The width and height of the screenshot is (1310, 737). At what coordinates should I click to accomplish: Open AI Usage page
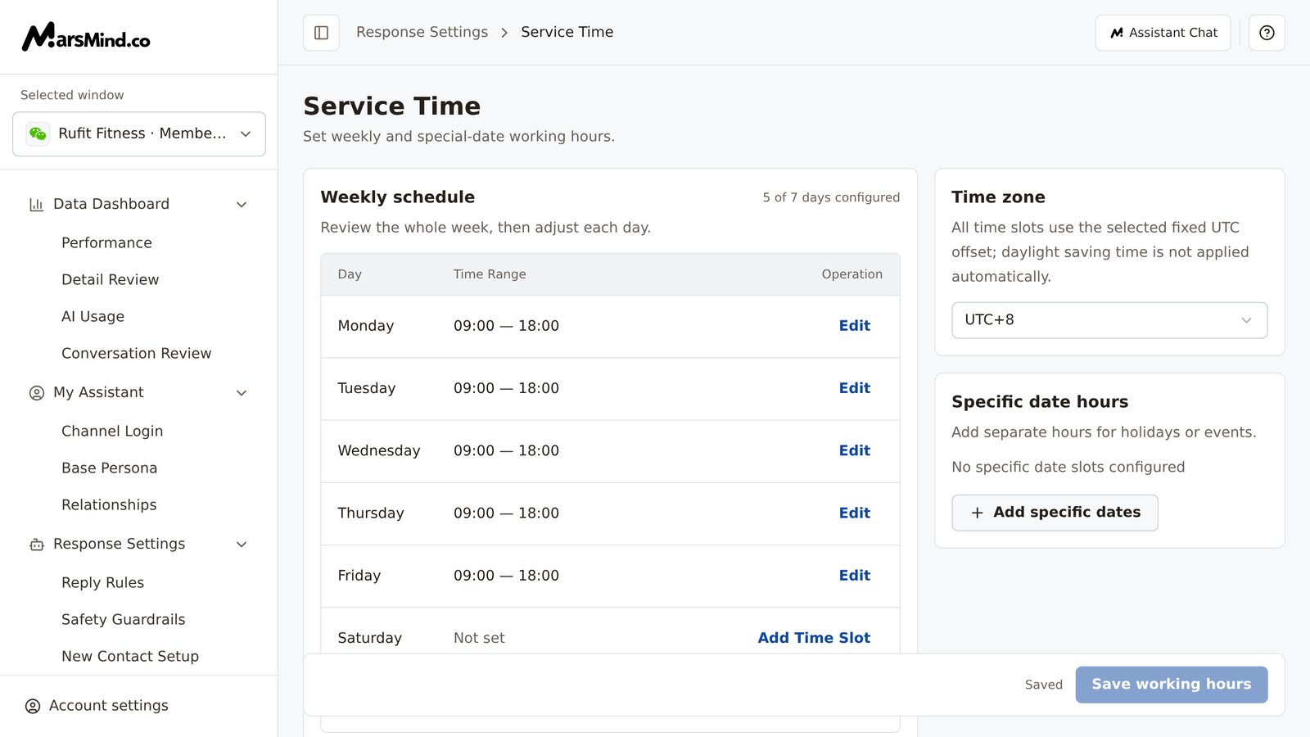coord(93,316)
